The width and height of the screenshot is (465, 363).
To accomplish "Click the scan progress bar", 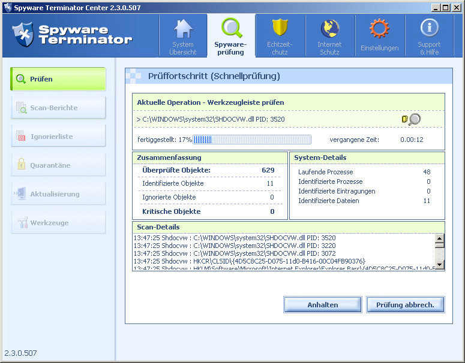I will click(x=252, y=140).
